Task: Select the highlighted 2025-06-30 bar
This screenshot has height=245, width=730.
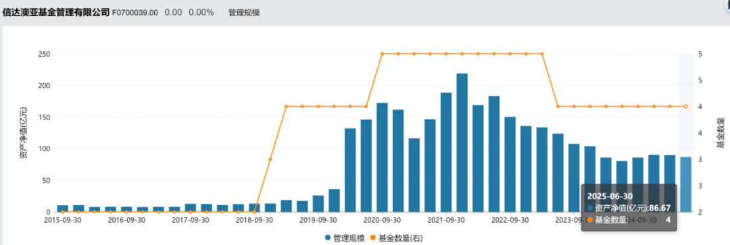Action: point(685,184)
